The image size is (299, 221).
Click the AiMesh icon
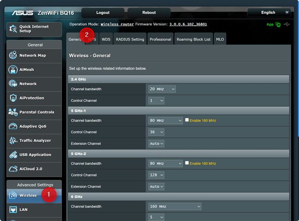click(x=13, y=70)
